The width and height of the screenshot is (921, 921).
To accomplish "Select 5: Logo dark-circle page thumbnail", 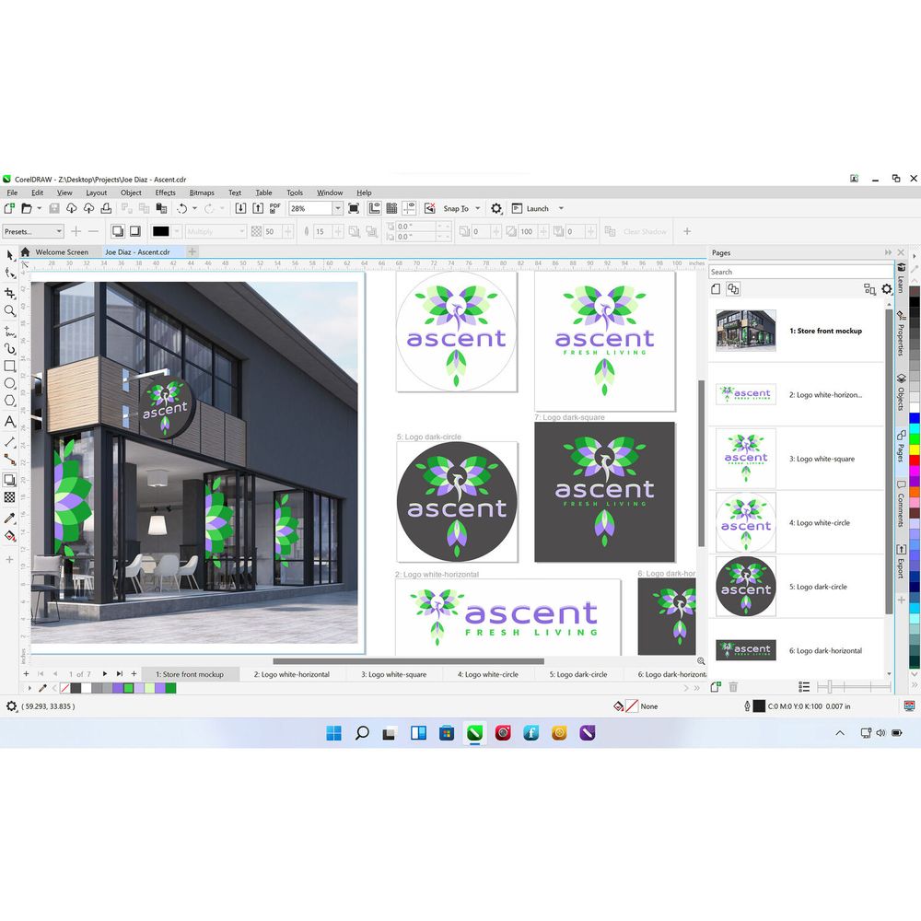I will tap(746, 586).
